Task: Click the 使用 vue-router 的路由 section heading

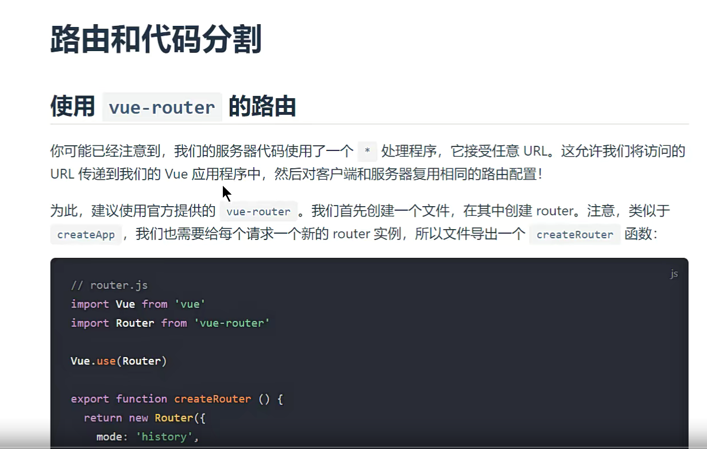Action: (173, 107)
